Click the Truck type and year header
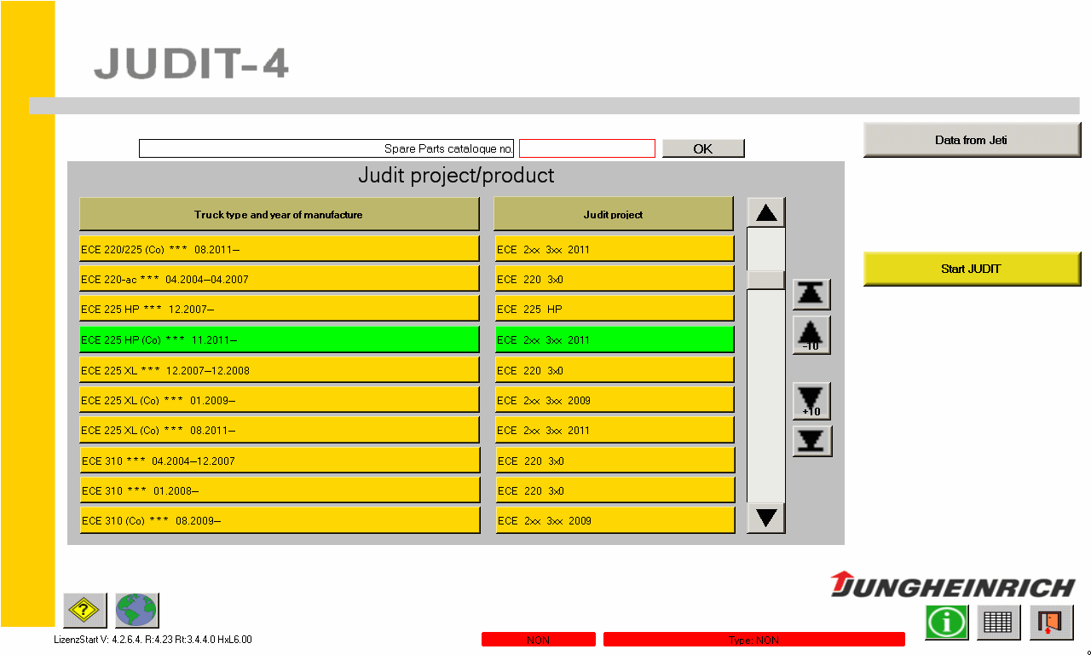Image resolution: width=1091 pixels, height=655 pixels. pyautogui.click(x=279, y=214)
